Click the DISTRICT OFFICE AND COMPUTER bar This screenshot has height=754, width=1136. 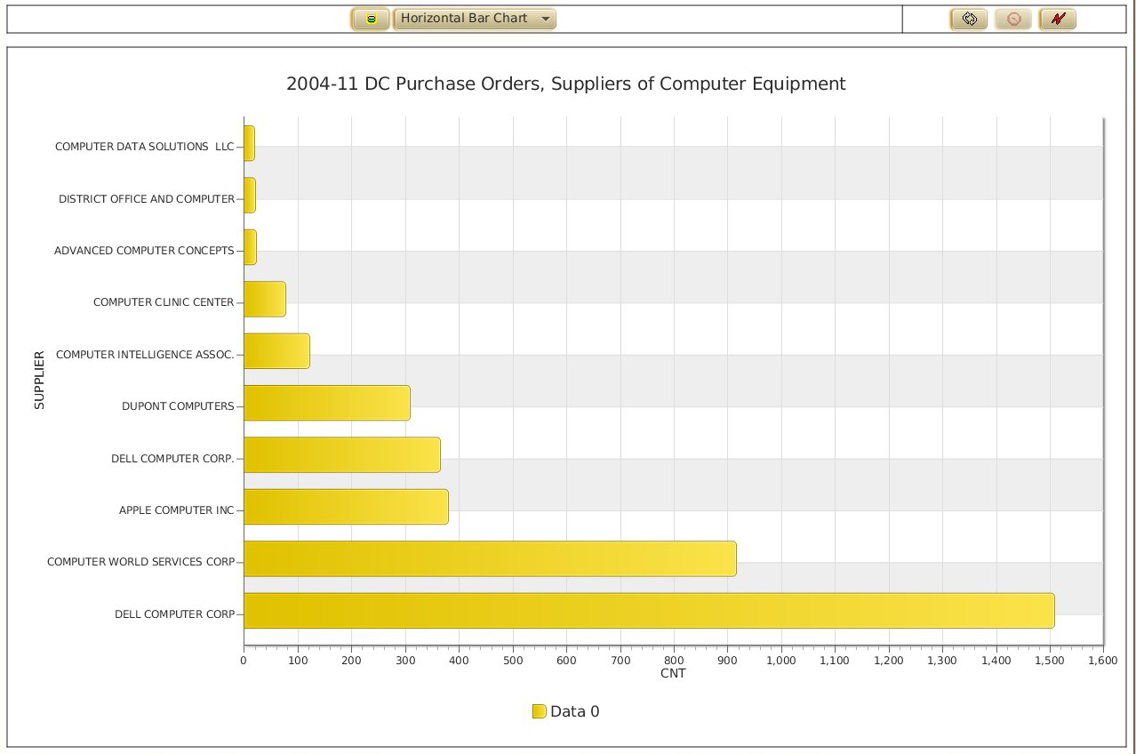pyautogui.click(x=250, y=196)
